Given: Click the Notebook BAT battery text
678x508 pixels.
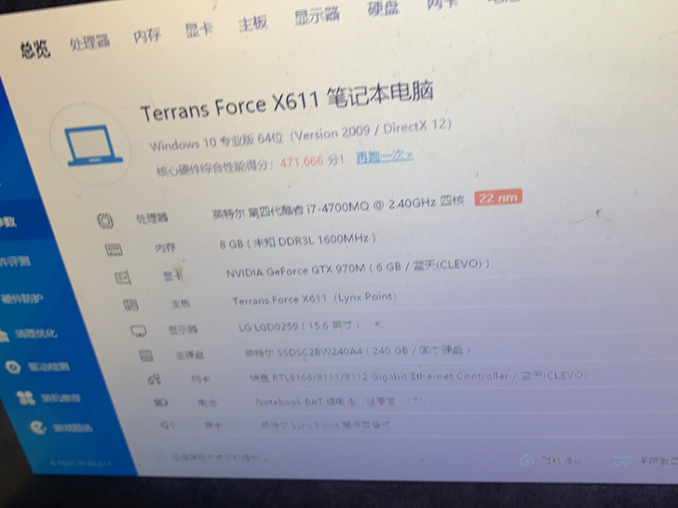Looking at the screenshot, I should (x=343, y=402).
